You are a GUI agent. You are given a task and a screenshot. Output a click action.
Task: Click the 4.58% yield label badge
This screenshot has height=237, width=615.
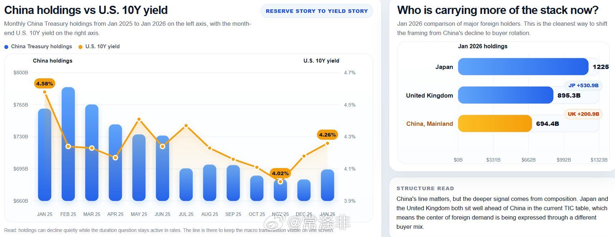45,84
